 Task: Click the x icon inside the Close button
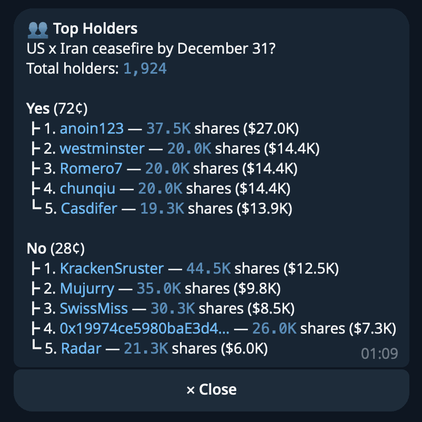click(191, 389)
